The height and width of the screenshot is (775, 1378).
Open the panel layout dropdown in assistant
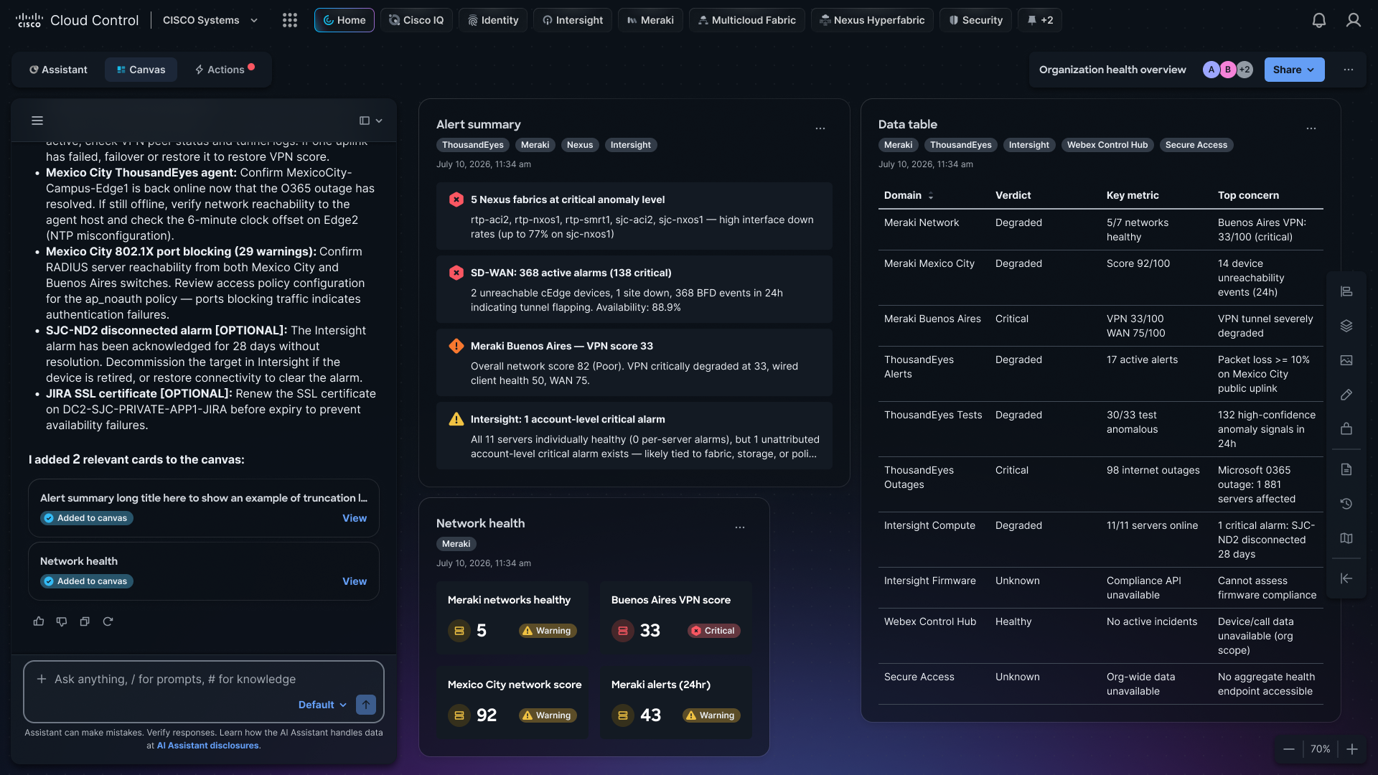pyautogui.click(x=371, y=121)
